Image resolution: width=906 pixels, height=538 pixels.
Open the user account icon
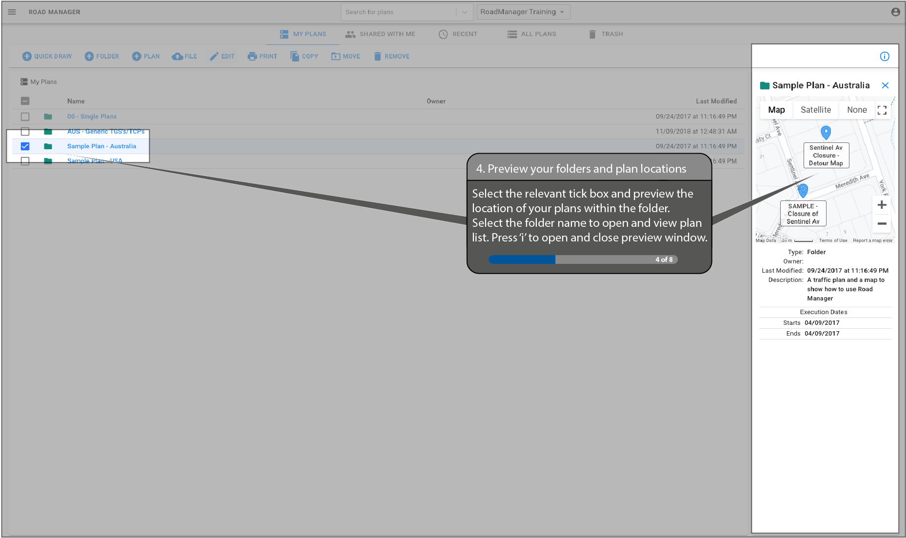[x=895, y=12]
